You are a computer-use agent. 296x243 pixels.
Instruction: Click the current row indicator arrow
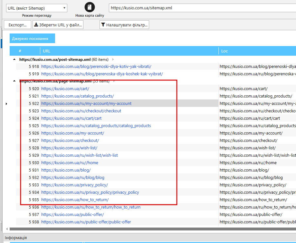point(6,104)
